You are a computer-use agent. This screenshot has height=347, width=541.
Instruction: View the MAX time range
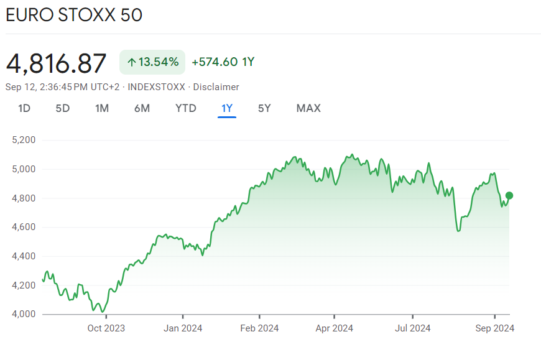point(308,108)
